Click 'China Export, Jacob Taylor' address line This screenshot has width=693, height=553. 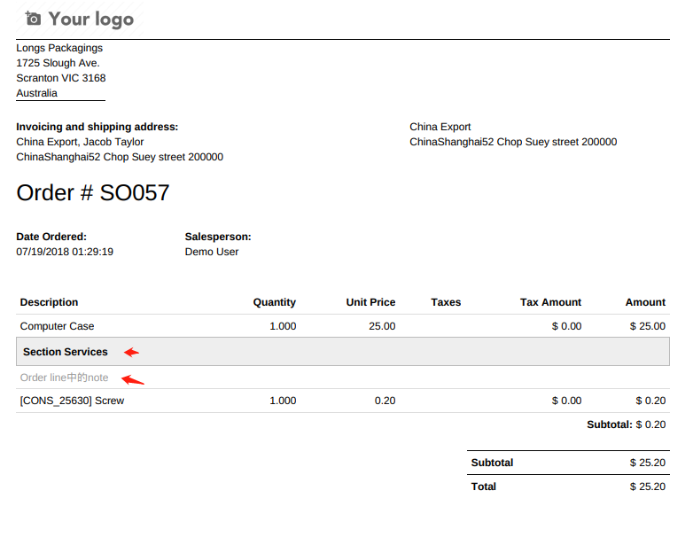coord(80,142)
